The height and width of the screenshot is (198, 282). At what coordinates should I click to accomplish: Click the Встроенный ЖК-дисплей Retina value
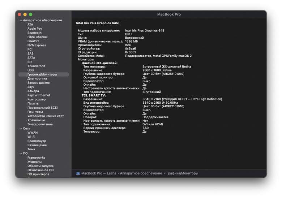click(167, 66)
